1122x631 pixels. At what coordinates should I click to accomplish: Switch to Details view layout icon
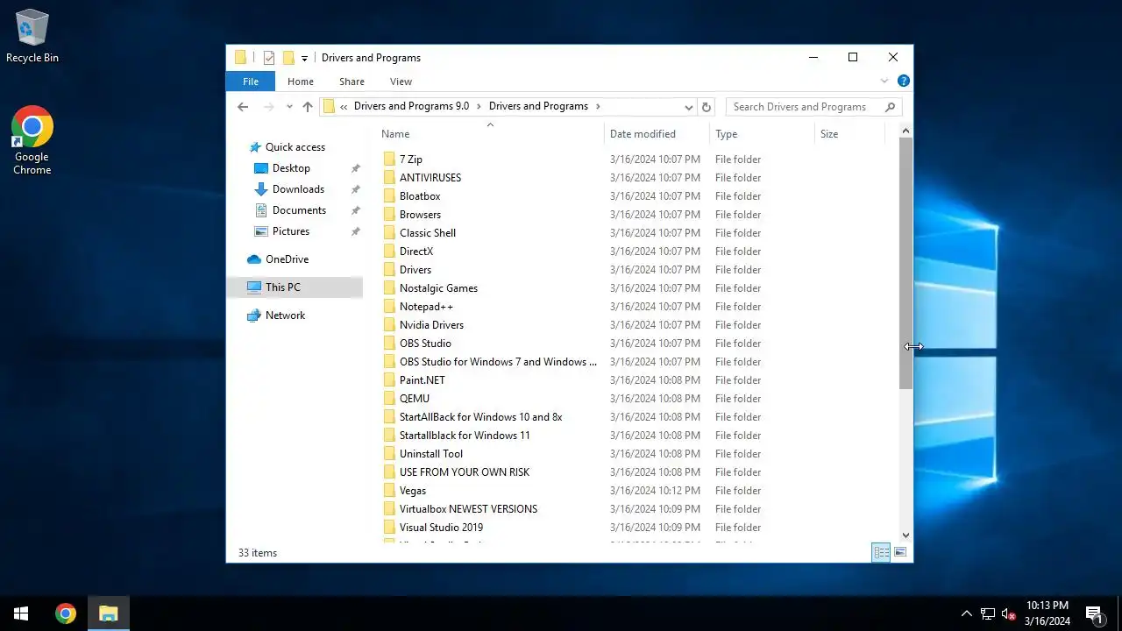pos(881,552)
